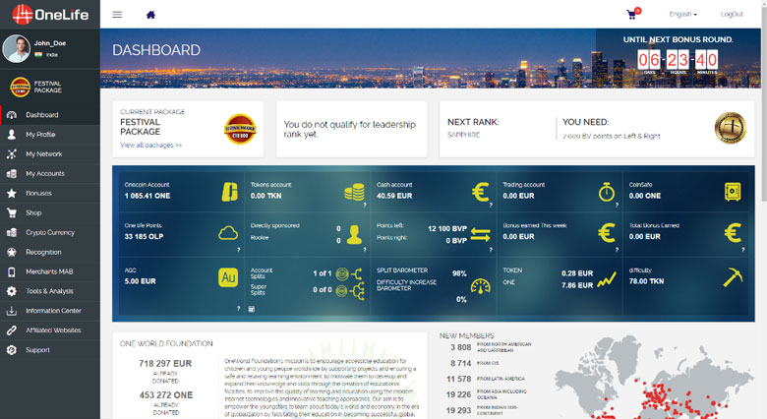Click the Tools & Analysis gear icon
Image resolution: width=767 pixels, height=419 pixels.
(12, 291)
